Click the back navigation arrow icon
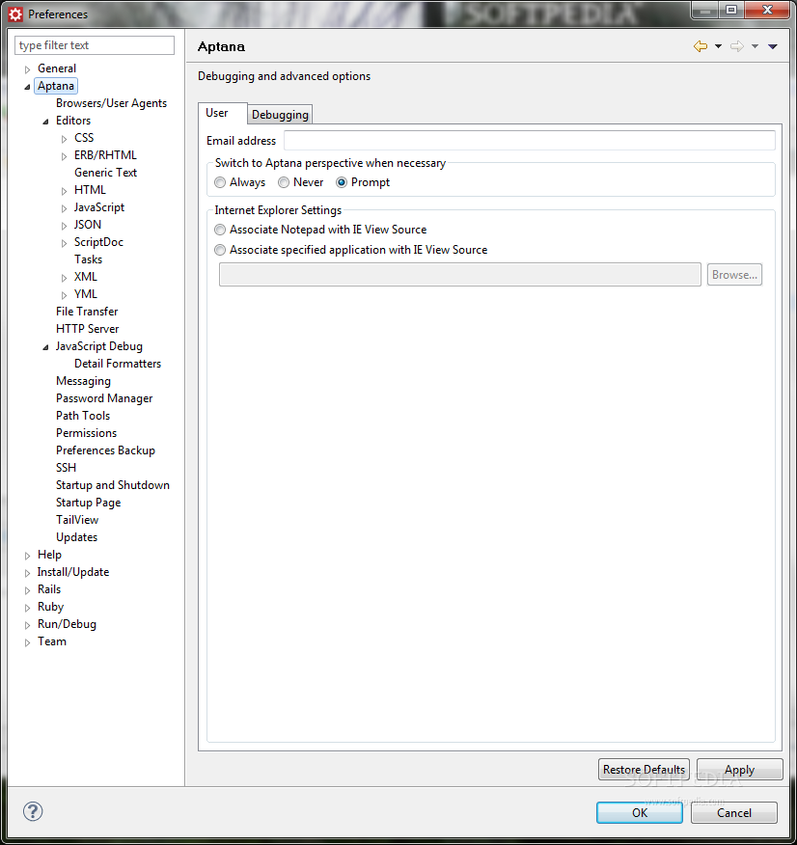Screen dimensions: 797x845 [700, 46]
